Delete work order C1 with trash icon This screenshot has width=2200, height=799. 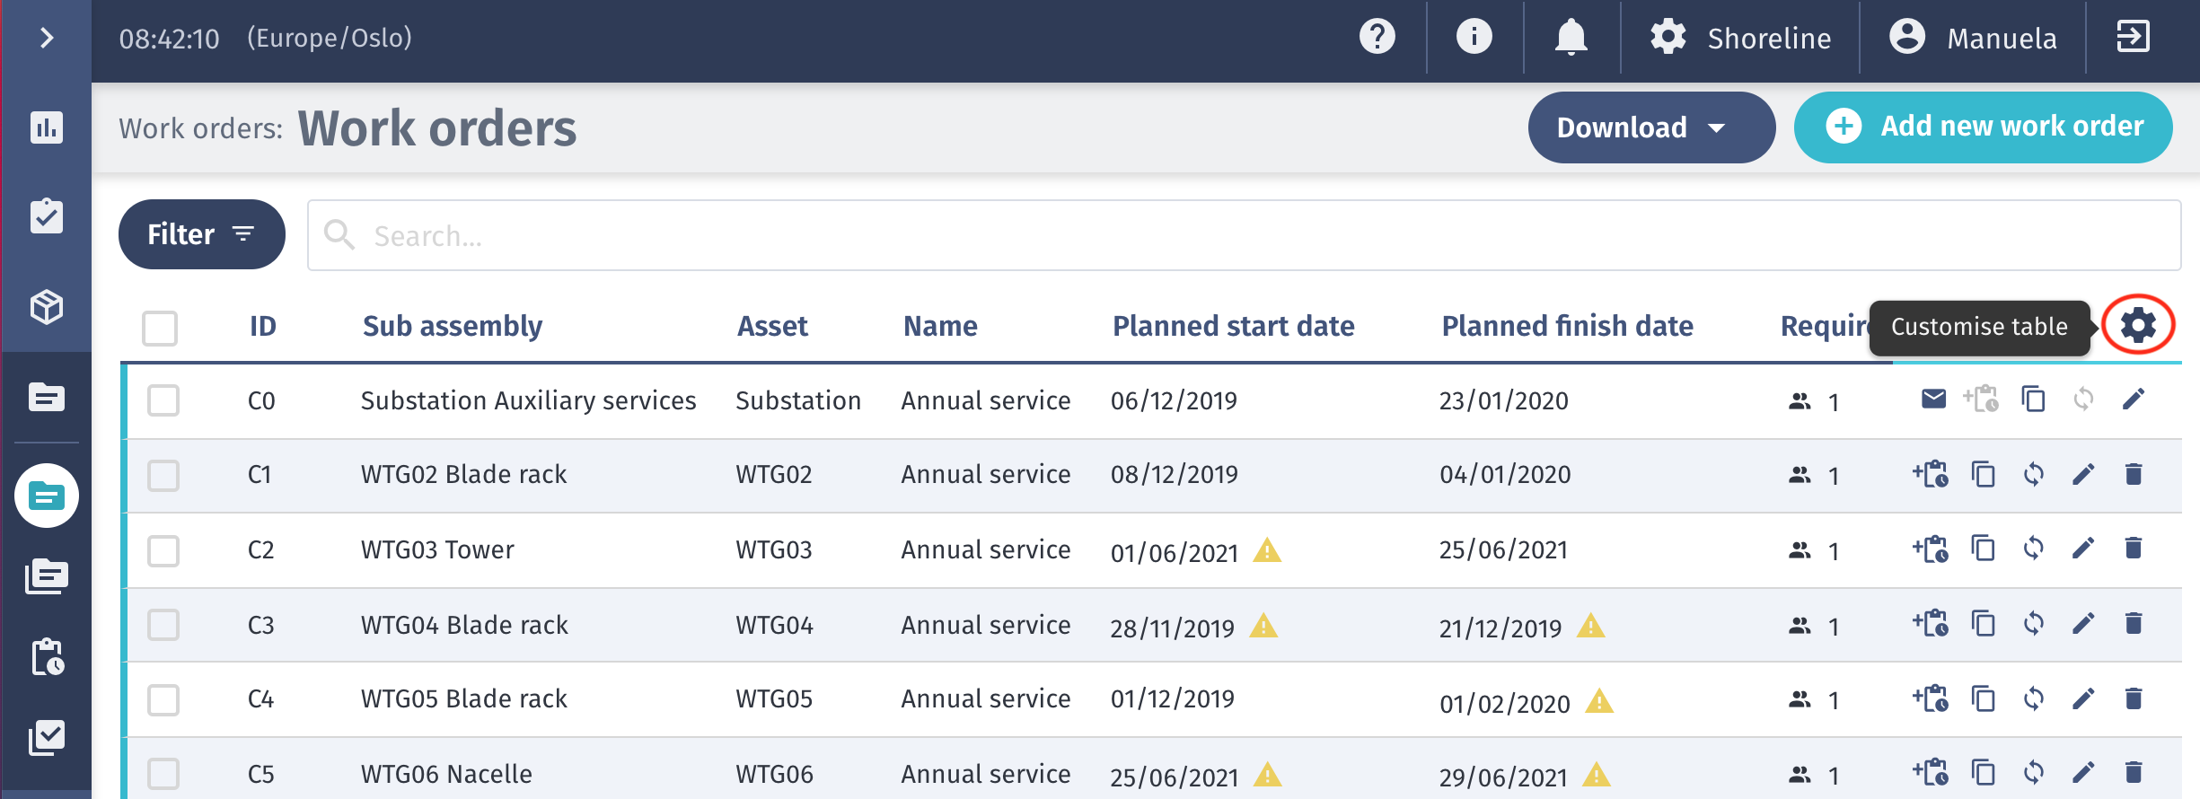coord(2134,474)
